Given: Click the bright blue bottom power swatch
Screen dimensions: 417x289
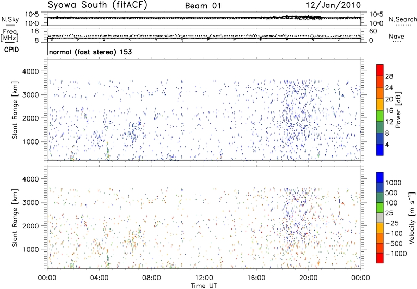Looking at the screenshot, I should tap(380, 150).
